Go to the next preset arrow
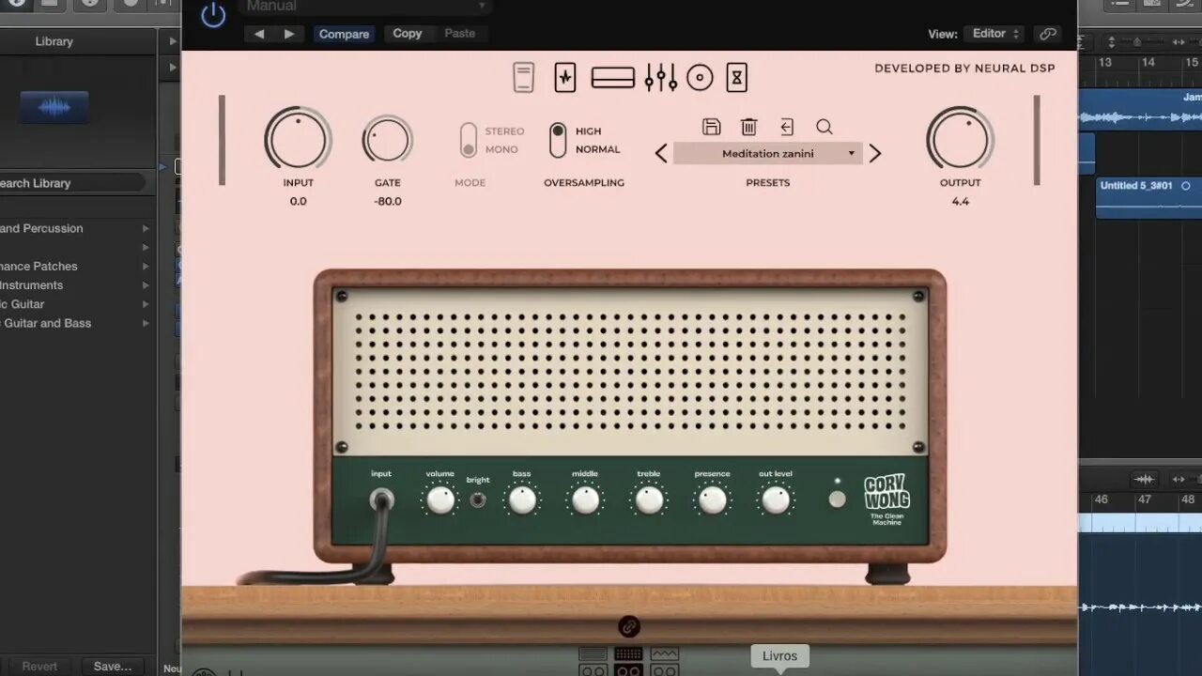This screenshot has width=1202, height=676. point(875,153)
